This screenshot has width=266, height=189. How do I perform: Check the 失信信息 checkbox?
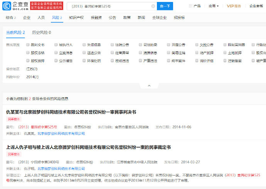[84, 45]
